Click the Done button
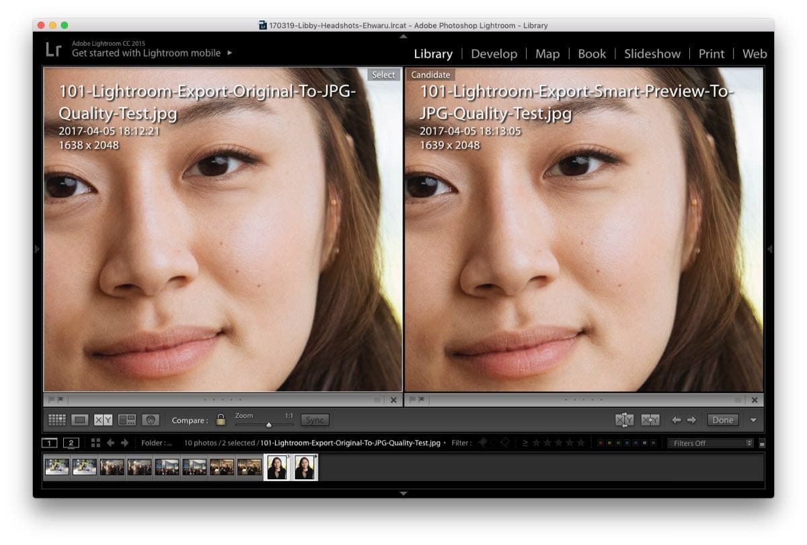 point(723,420)
